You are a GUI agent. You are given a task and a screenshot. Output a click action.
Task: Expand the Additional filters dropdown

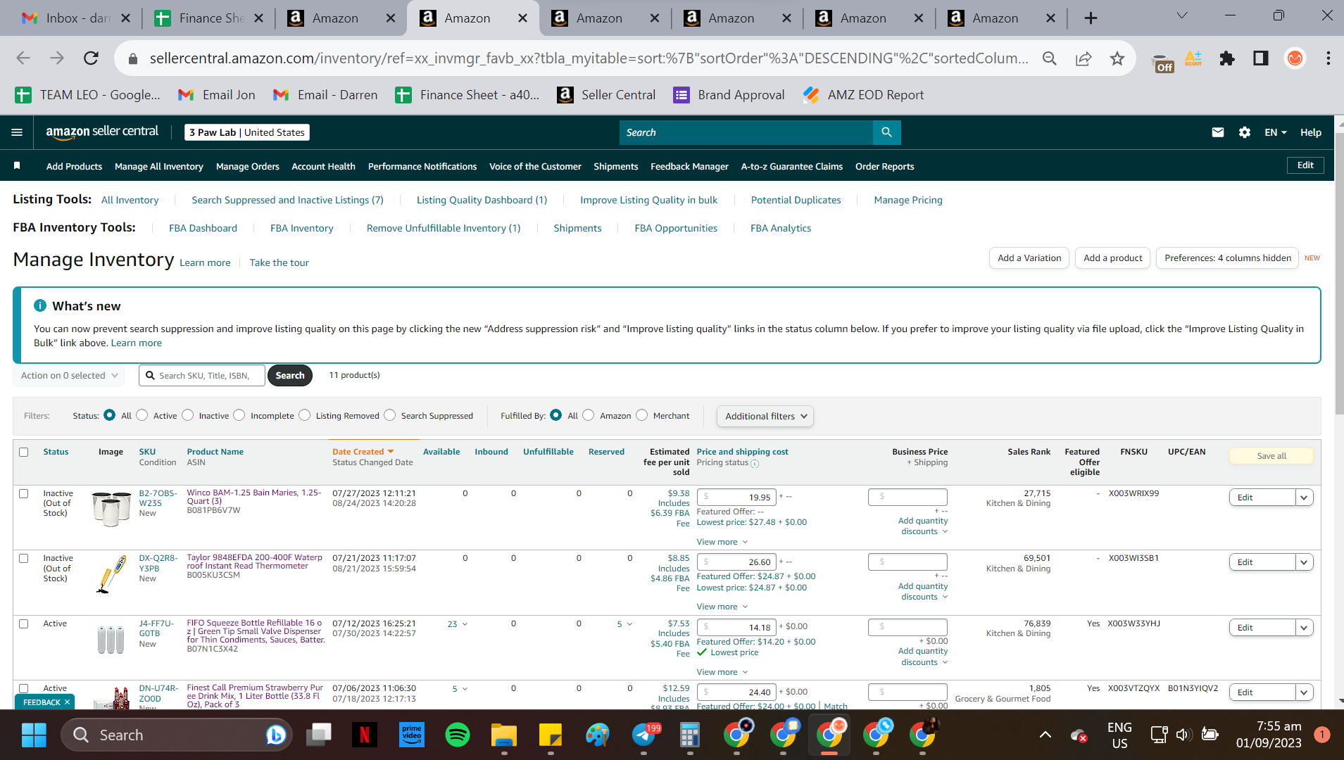pyautogui.click(x=765, y=416)
